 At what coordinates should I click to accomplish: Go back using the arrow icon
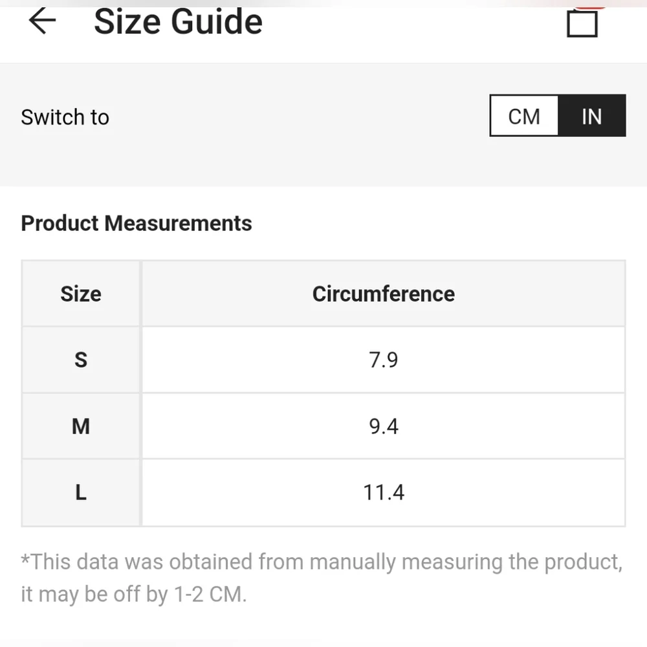(42, 21)
